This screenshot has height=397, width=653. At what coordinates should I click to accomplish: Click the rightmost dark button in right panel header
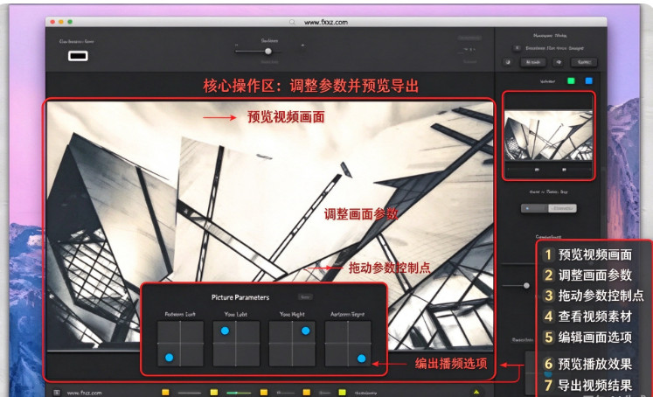coord(584,62)
